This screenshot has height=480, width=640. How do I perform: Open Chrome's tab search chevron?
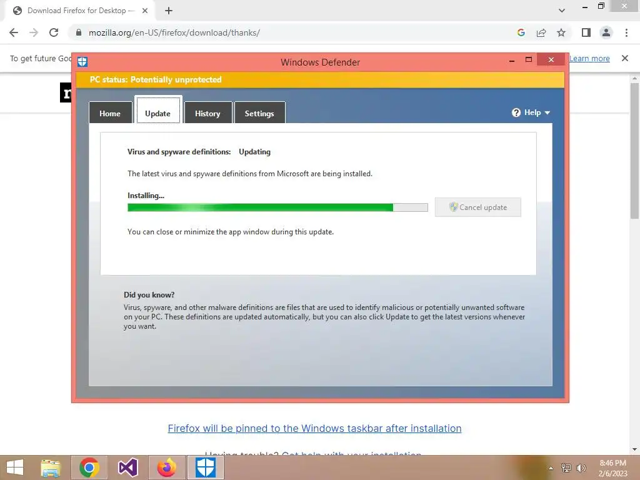(x=562, y=11)
